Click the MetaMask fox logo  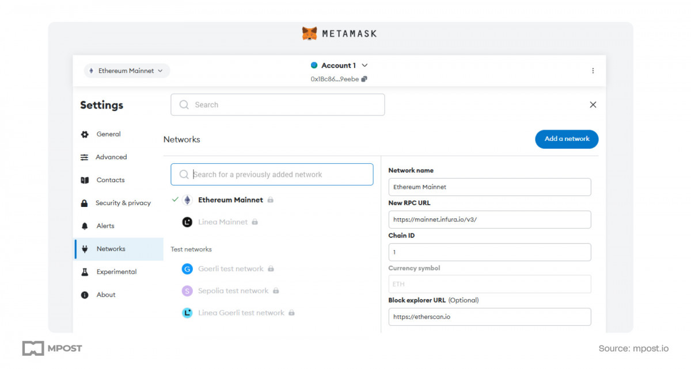coord(310,33)
